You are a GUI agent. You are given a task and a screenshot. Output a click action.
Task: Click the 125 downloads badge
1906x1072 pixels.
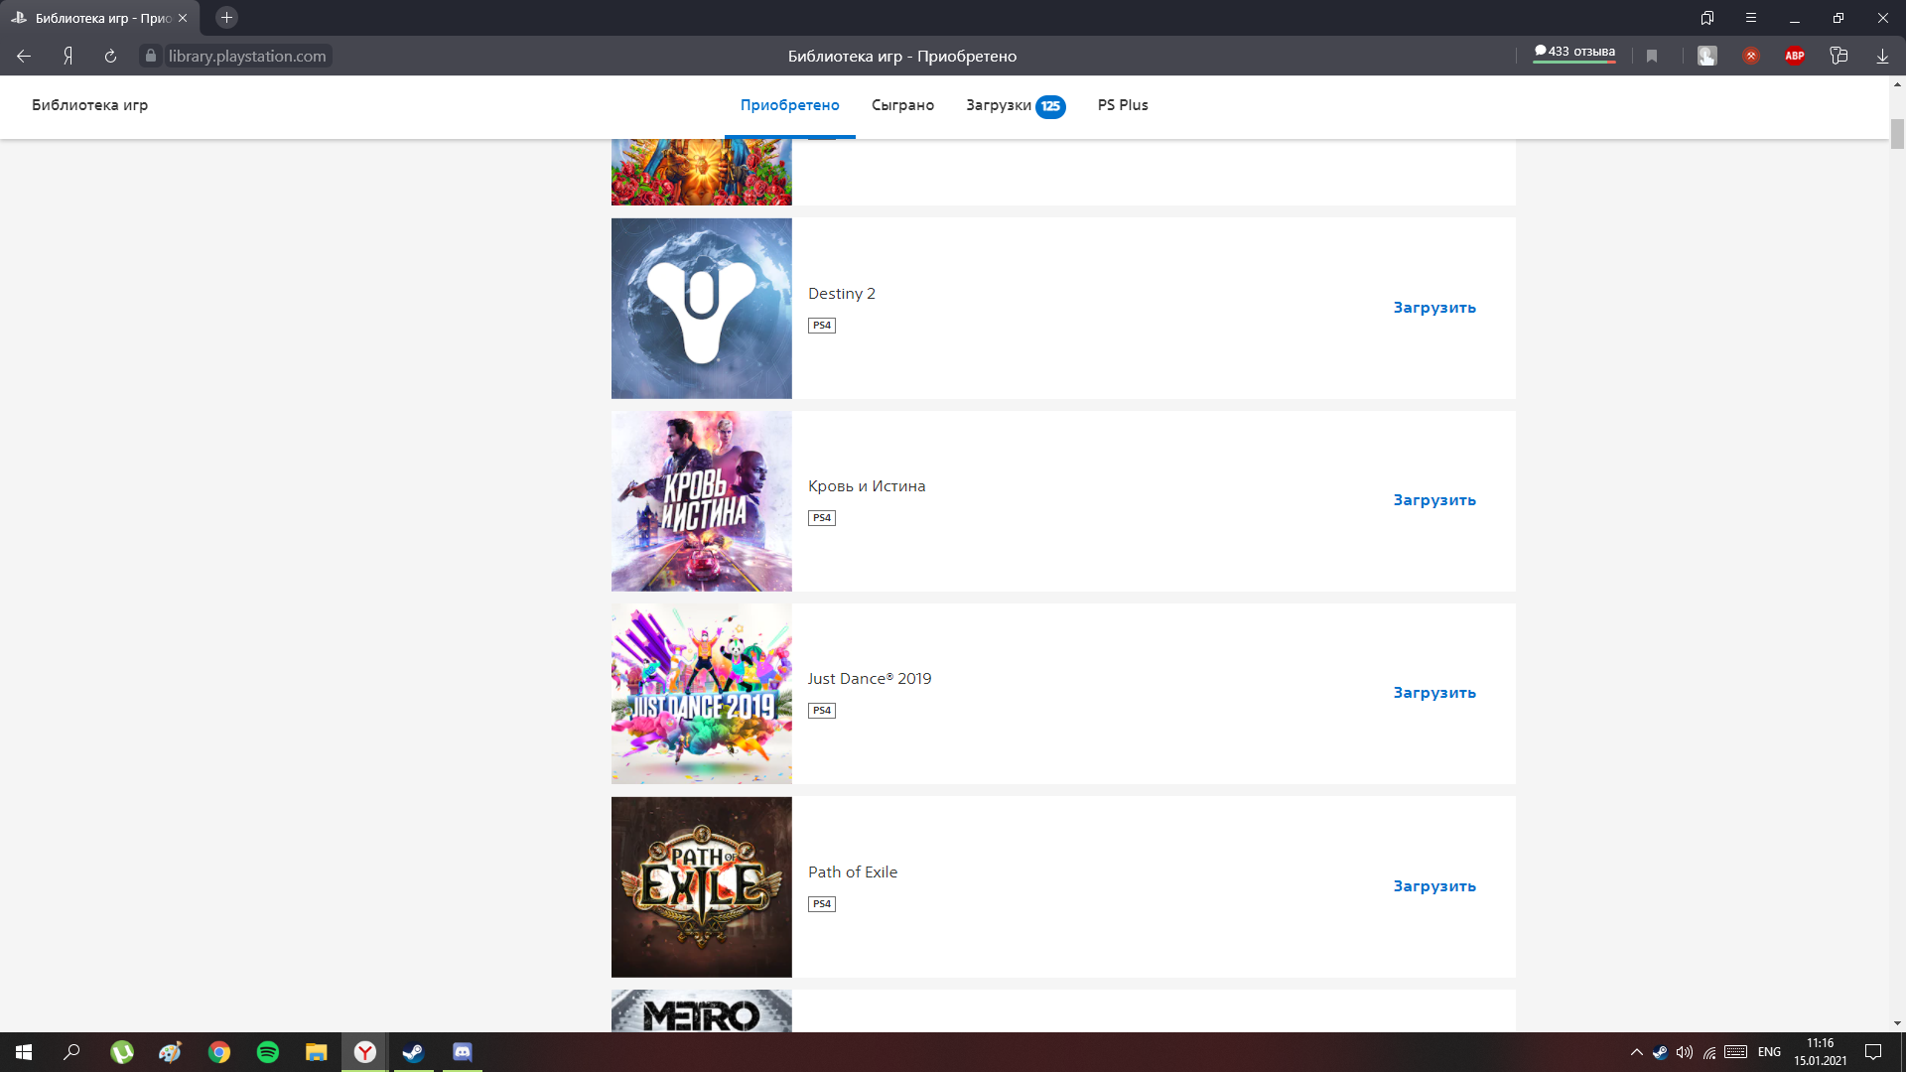1050,106
